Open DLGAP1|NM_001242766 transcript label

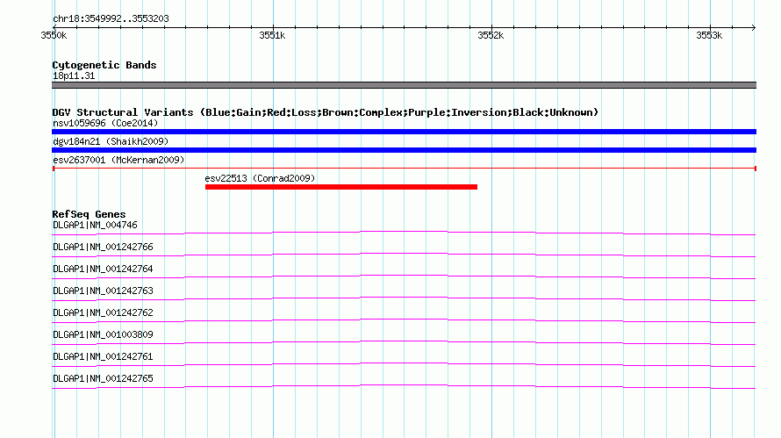click(x=103, y=247)
